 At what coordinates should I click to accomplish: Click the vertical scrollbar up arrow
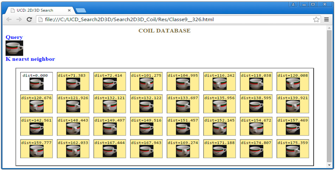[329, 28]
